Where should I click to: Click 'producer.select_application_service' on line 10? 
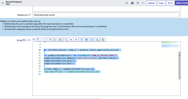click(99, 50)
